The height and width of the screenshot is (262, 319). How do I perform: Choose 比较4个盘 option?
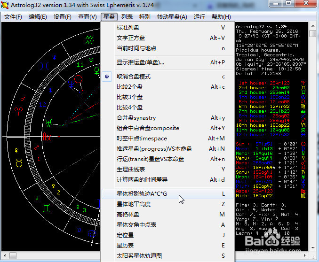(x=167, y=108)
